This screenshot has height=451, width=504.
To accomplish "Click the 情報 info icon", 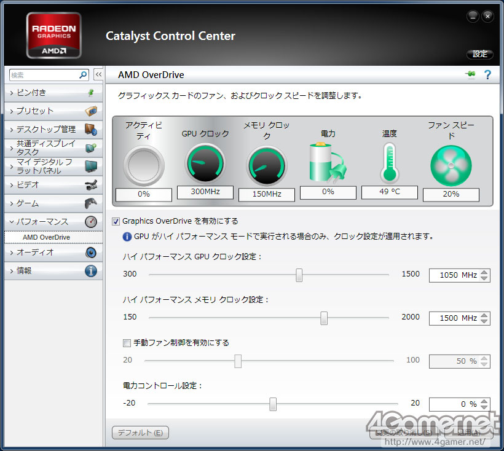I will [x=91, y=271].
